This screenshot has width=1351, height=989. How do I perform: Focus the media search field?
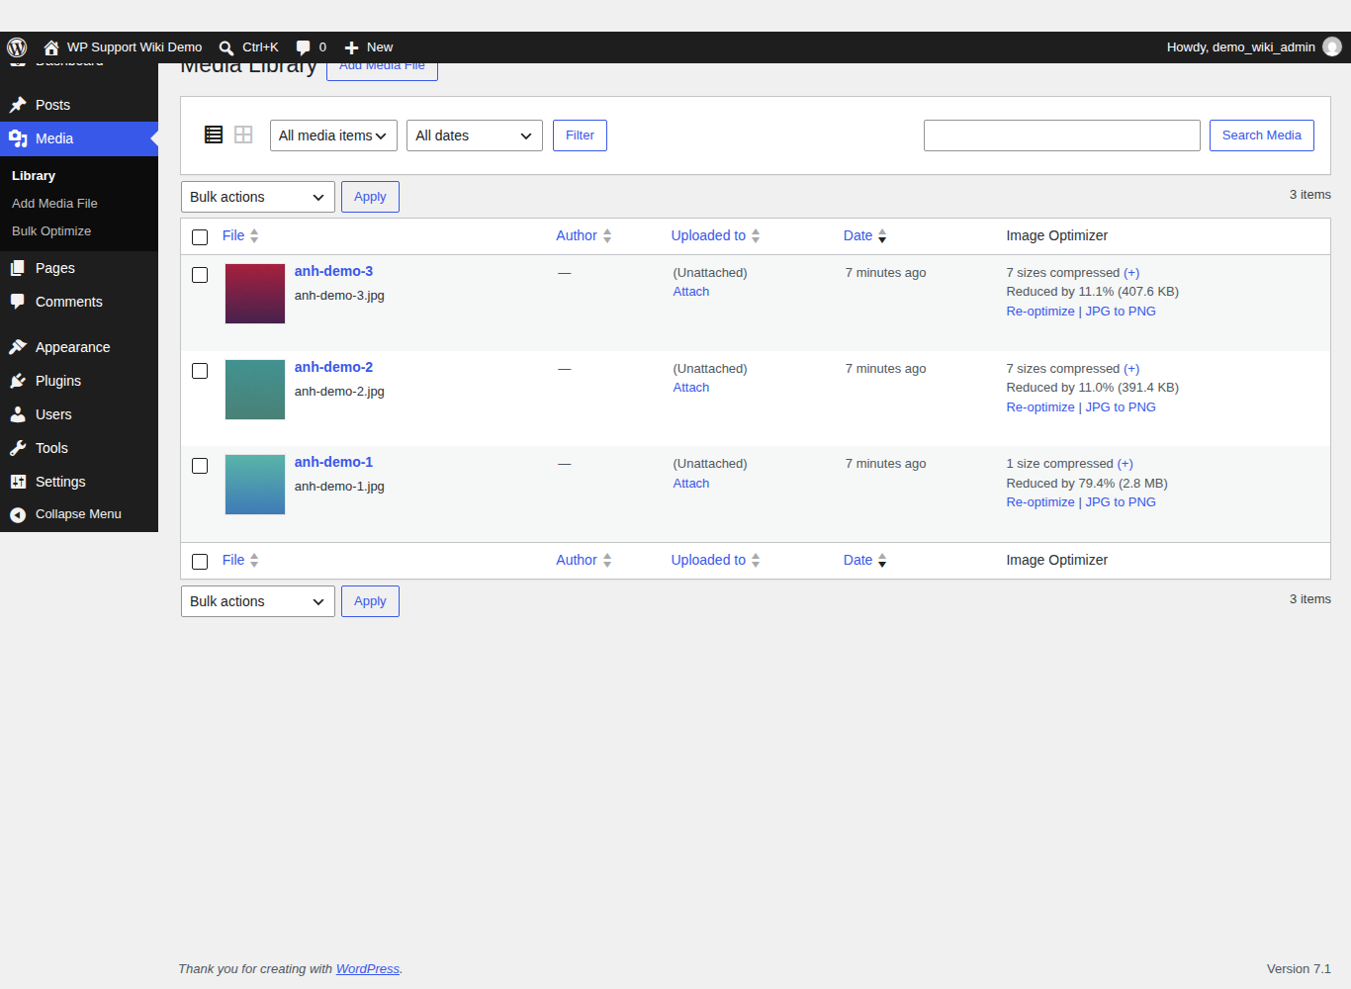[1062, 135]
